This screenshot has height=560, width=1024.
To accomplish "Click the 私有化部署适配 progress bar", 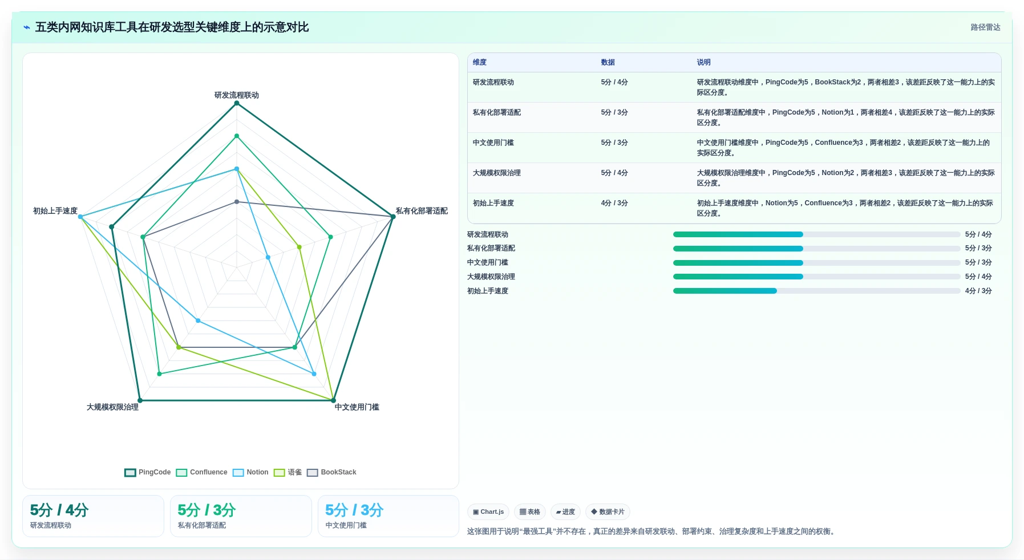I will 816,249.
